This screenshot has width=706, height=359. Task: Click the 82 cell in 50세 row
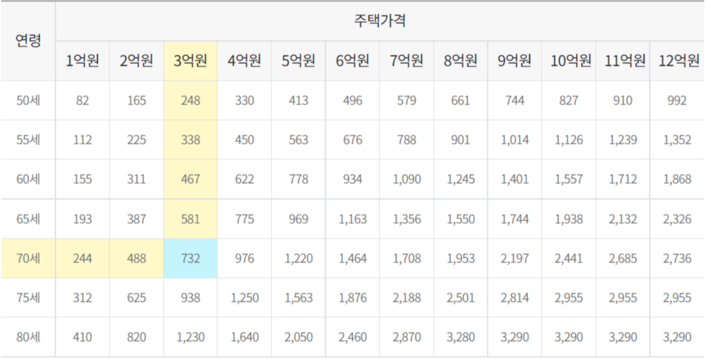pyautogui.click(x=82, y=101)
